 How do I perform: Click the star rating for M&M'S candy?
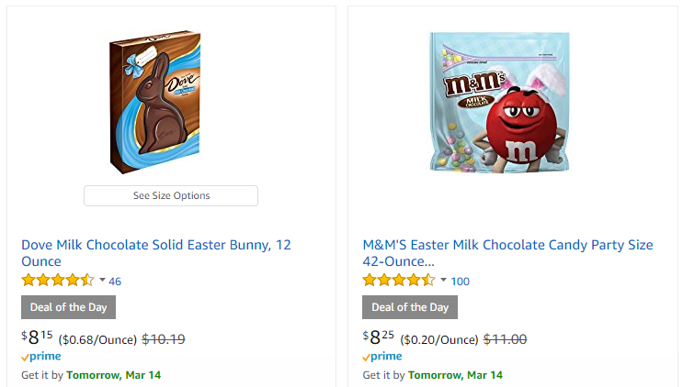399,280
